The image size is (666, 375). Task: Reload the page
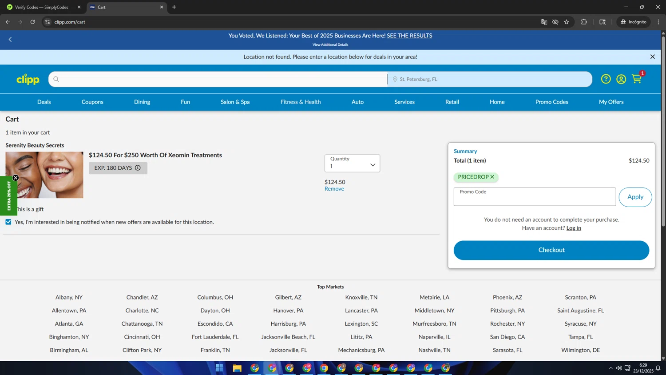32,22
